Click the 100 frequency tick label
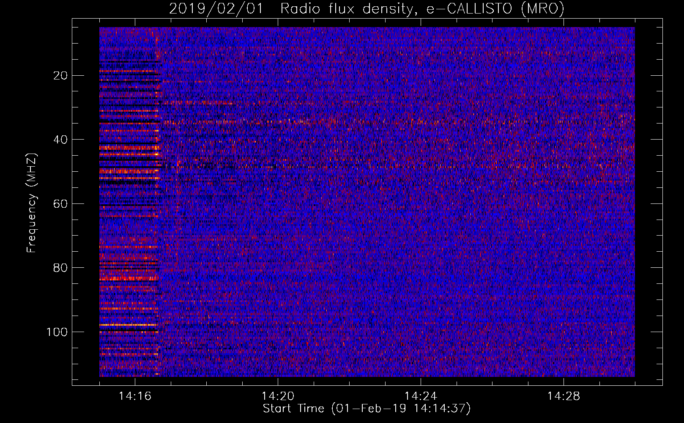Viewport: 684px width, 423px height. tap(57, 332)
